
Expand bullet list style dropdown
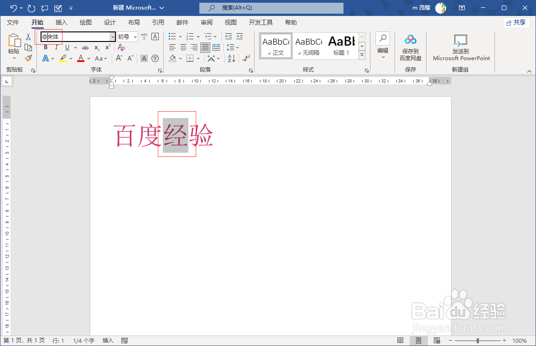(181, 36)
